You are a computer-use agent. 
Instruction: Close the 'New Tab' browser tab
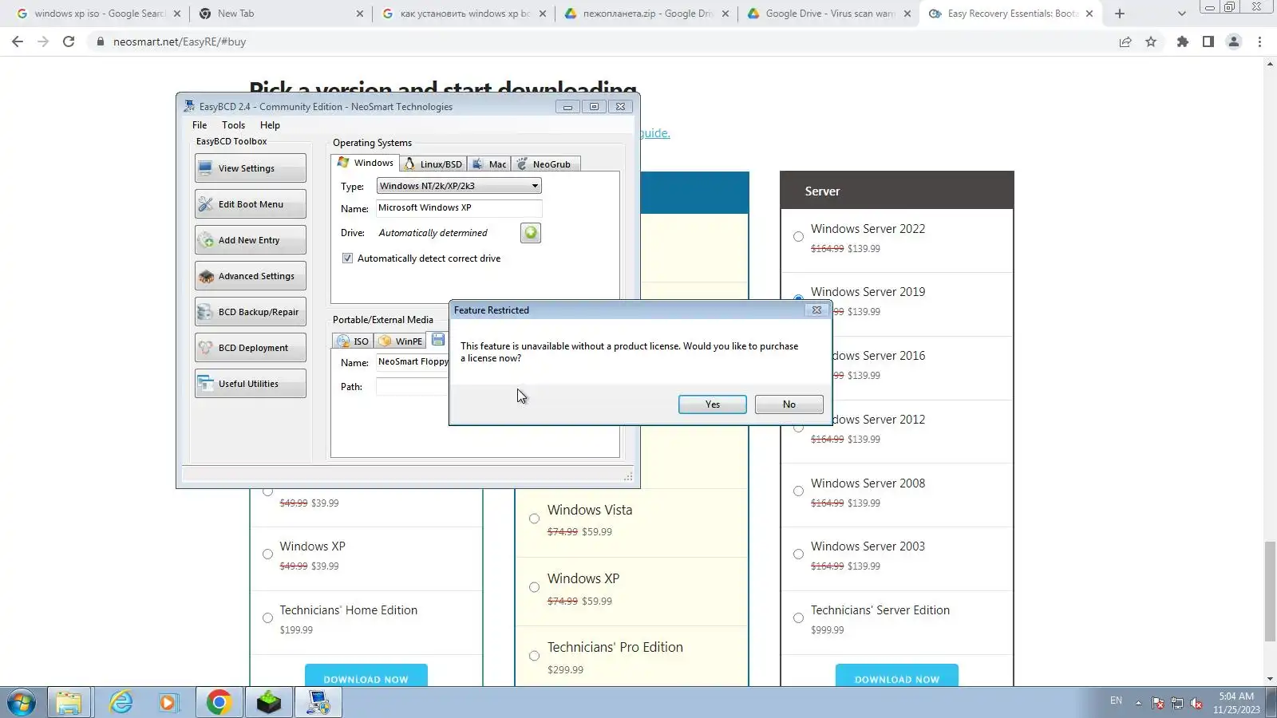(x=360, y=14)
